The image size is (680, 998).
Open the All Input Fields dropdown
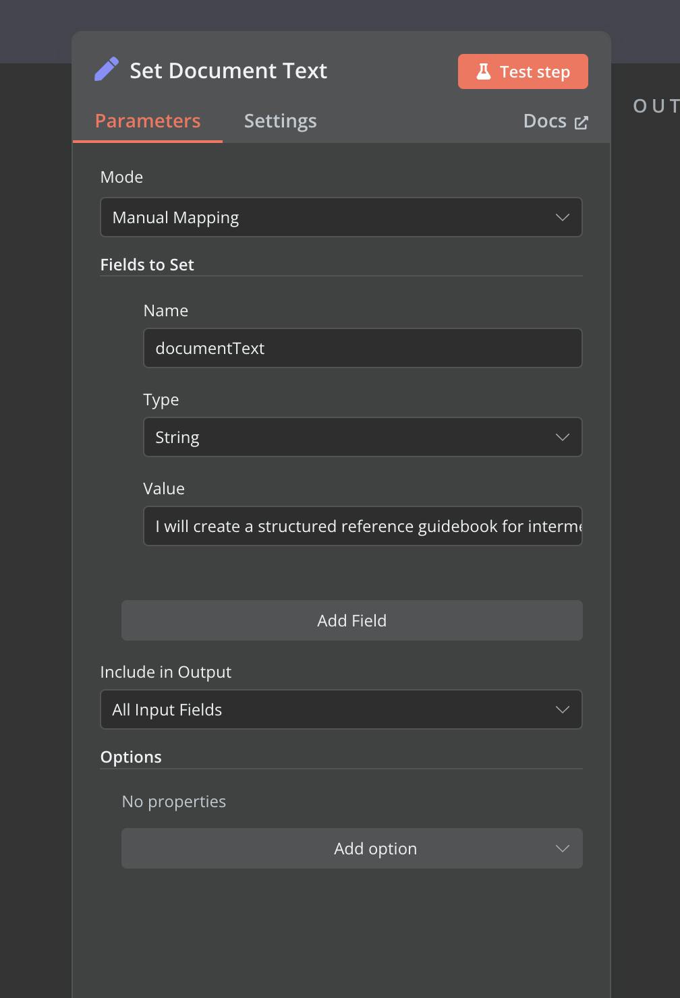click(x=341, y=709)
